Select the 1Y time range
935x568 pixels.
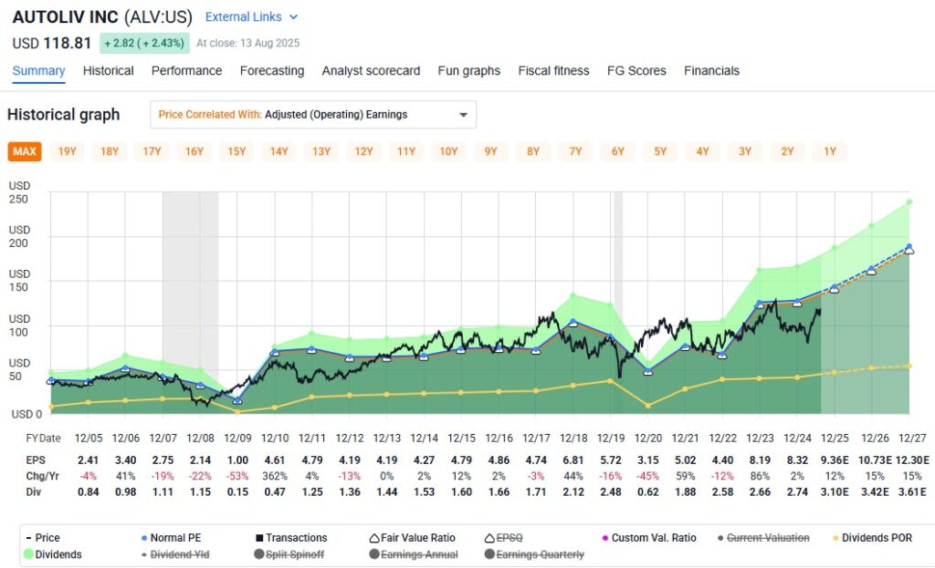(829, 151)
